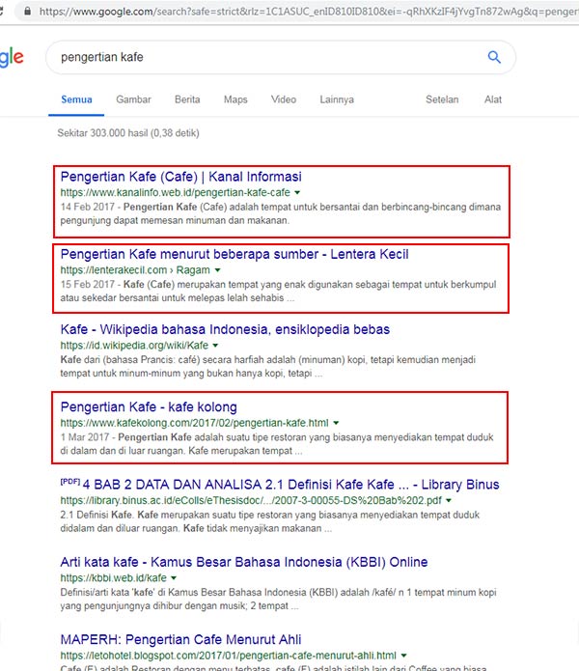
Task: Open the Kafe Wikipedia bahasa Indonesia result
Action: (225, 329)
